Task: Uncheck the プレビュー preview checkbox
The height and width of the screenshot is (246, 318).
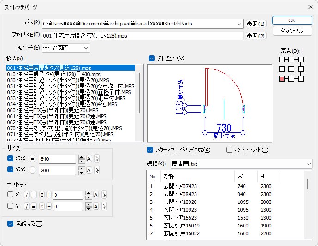Action: click(152, 58)
